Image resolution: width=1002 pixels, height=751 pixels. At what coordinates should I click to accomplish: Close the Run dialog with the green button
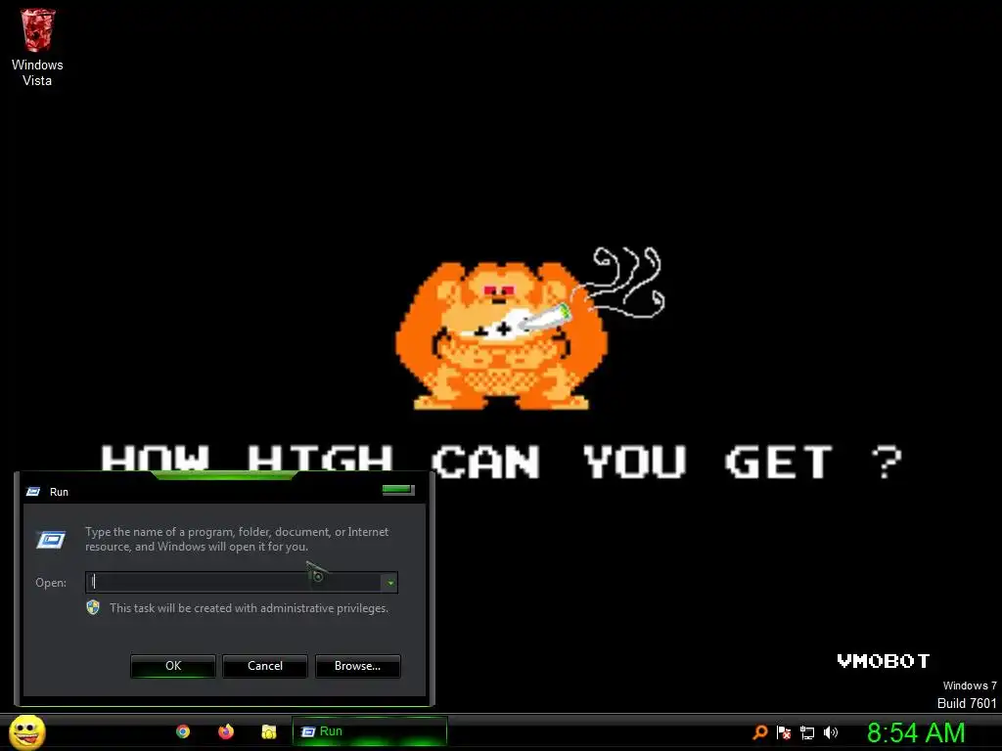[x=398, y=490]
